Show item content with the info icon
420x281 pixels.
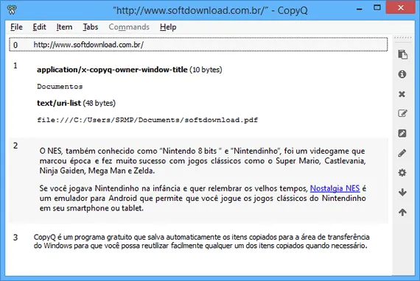coord(402,74)
